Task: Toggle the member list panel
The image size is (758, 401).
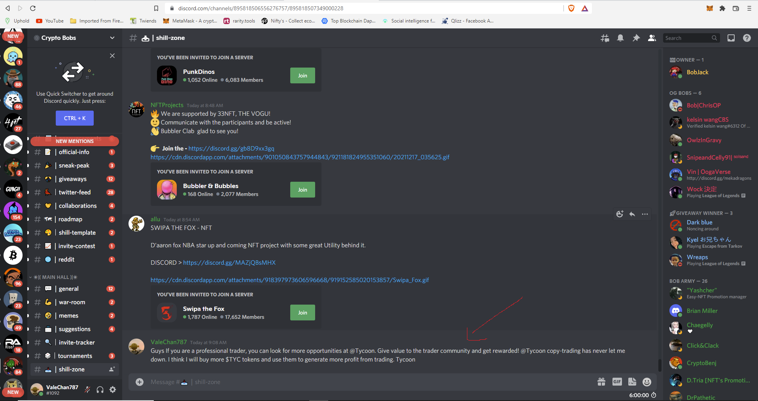Action: tap(652, 38)
